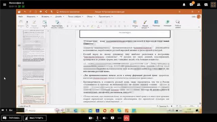Toggle Bold formatting
Screen dimensions: 217x122
(67, 26)
